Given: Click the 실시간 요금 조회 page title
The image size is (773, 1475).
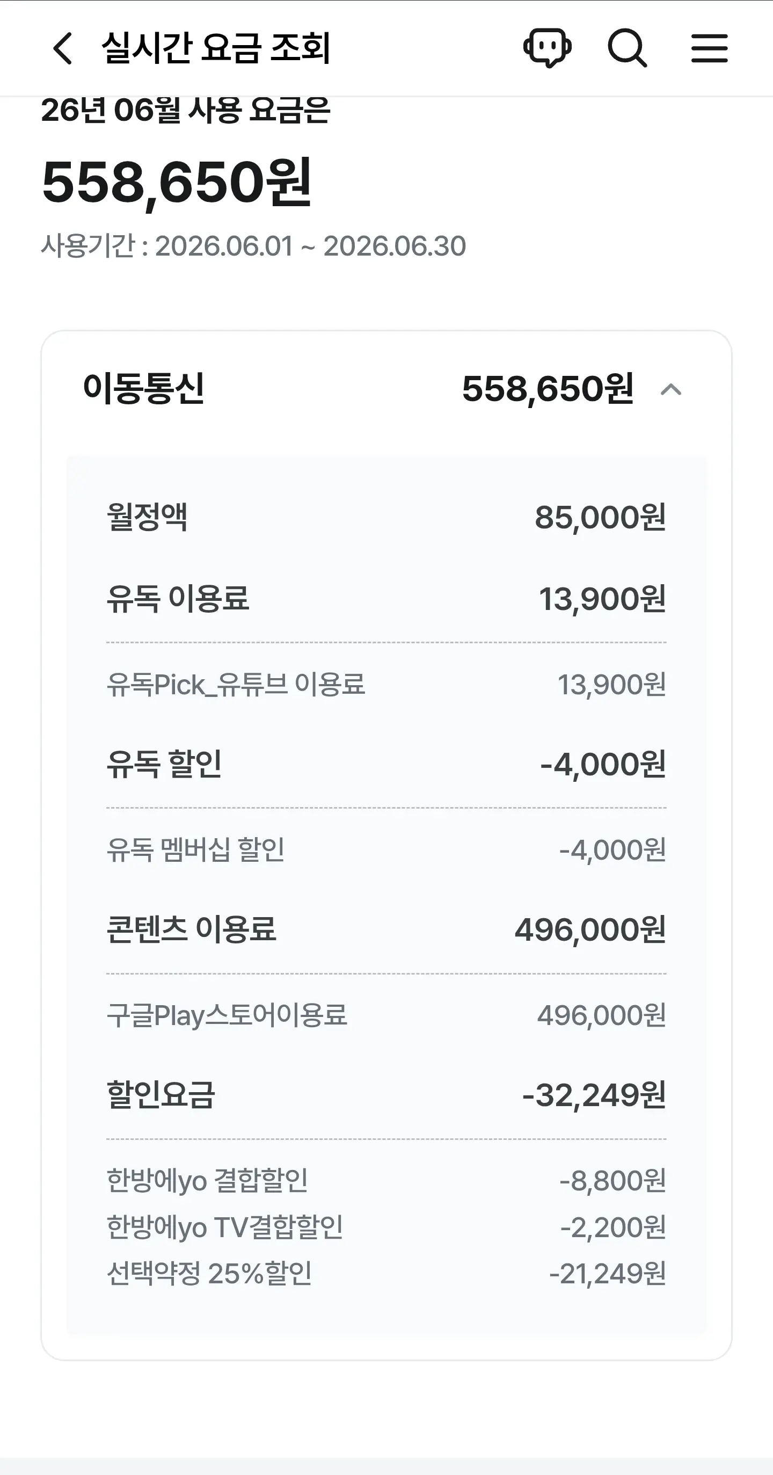Looking at the screenshot, I should [x=216, y=48].
